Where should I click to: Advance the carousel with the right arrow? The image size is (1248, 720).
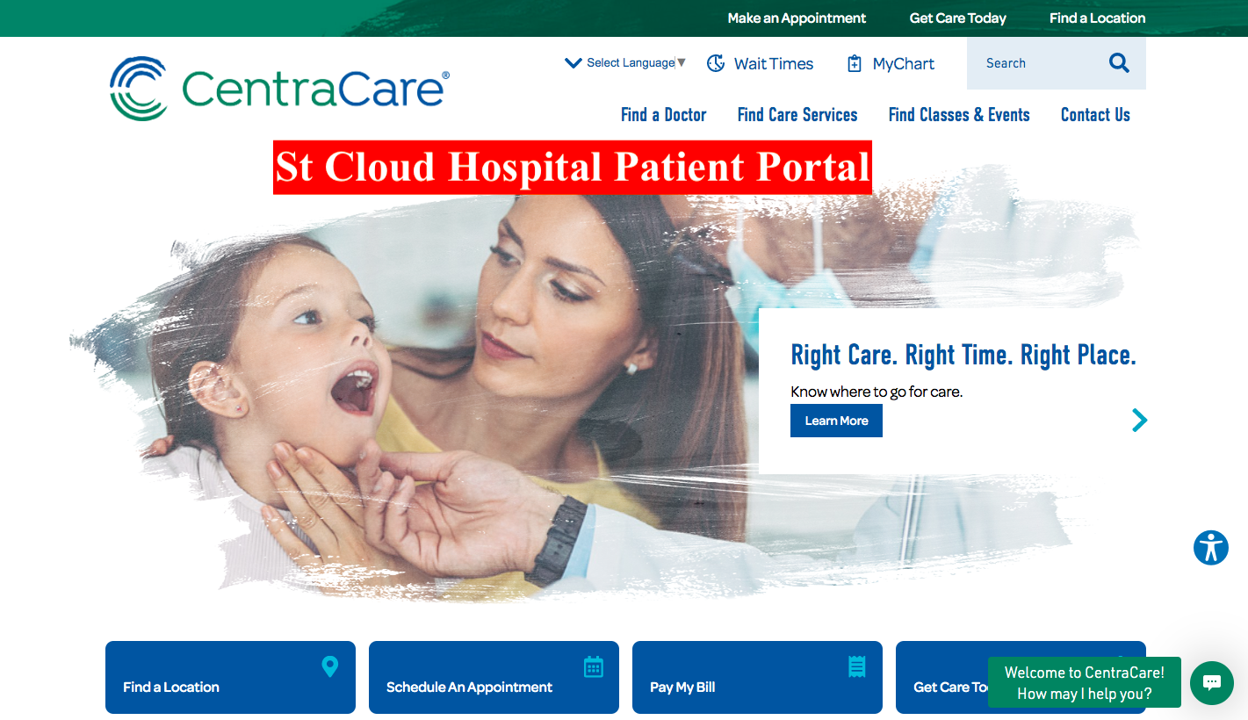(1139, 421)
